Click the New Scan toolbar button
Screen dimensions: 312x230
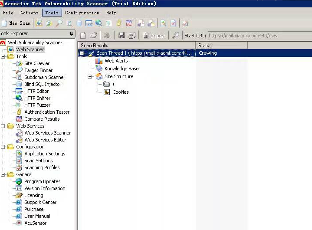coord(16,23)
